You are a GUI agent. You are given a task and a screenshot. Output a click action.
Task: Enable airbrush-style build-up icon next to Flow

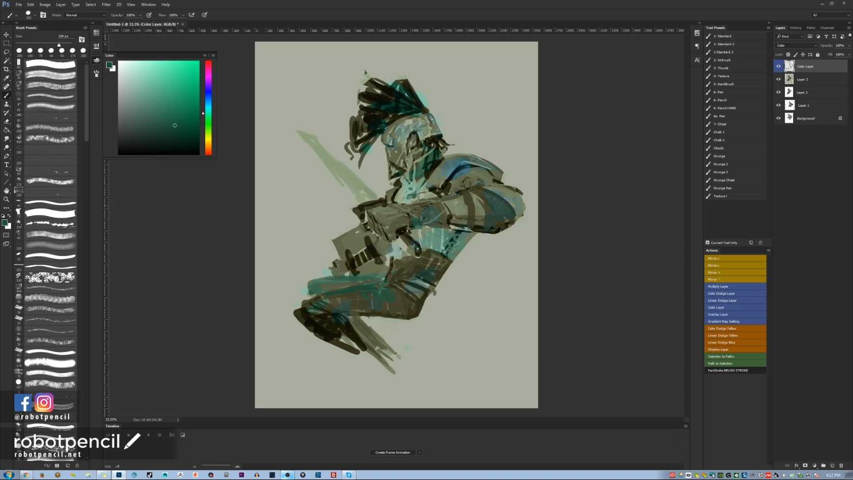[191, 15]
